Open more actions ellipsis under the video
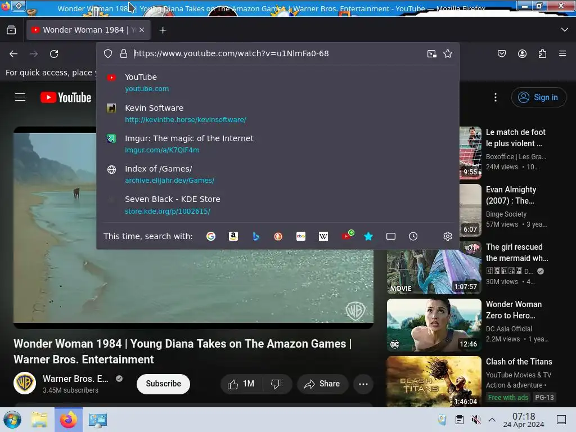 click(363, 384)
